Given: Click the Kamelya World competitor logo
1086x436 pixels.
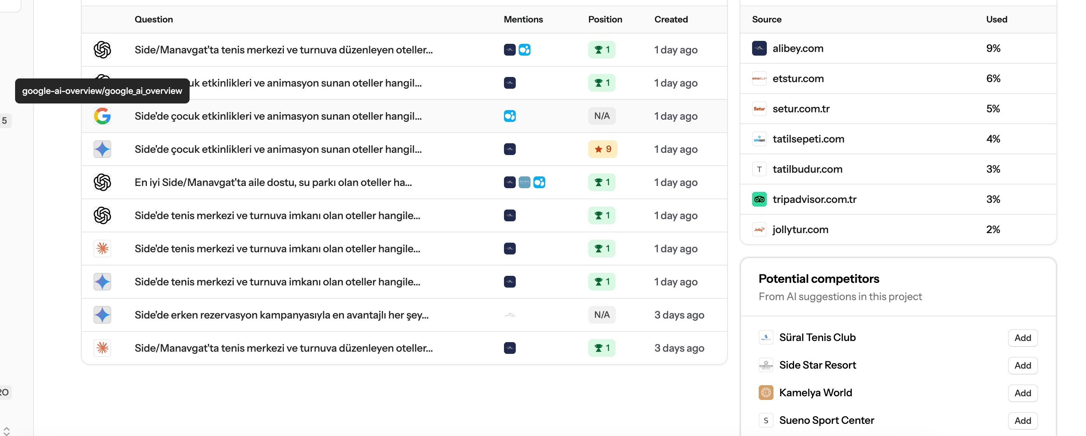Looking at the screenshot, I should click(x=766, y=393).
